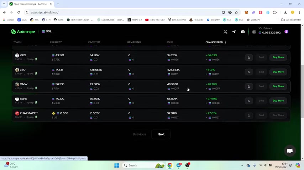Click Buy More for OMW
The width and height of the screenshot is (304, 170).
pyautogui.click(x=278, y=86)
